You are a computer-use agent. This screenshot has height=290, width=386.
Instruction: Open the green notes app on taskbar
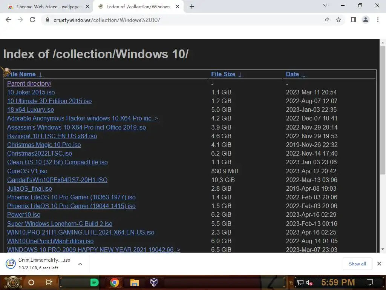[x=94, y=282]
